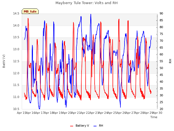This screenshot has width=174, height=131.
Task: Click the 'Time' x-axis label
Action: pyautogui.click(x=154, y=117)
